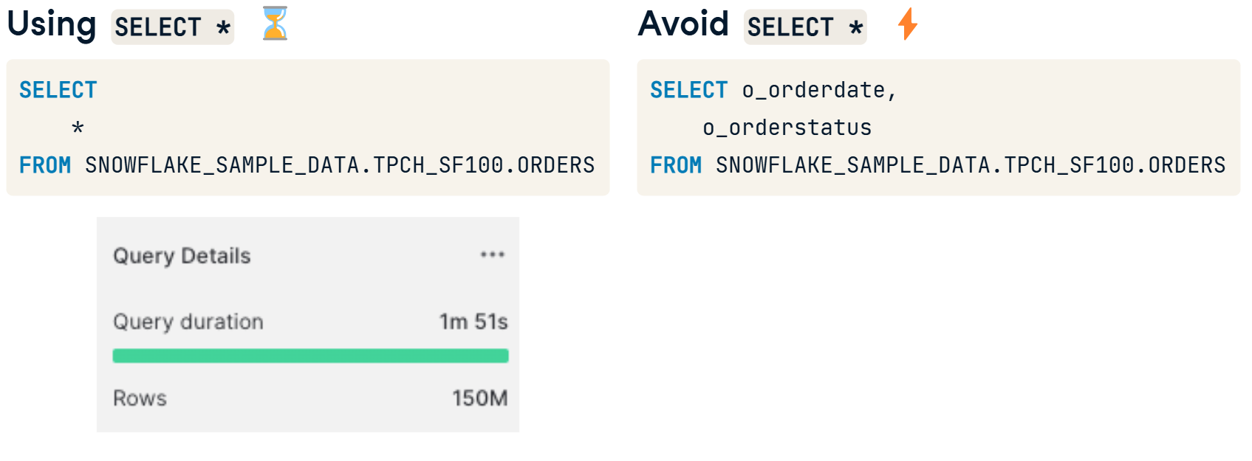The width and height of the screenshot is (1252, 461).
Task: Click the Query Details title
Action: (x=182, y=256)
